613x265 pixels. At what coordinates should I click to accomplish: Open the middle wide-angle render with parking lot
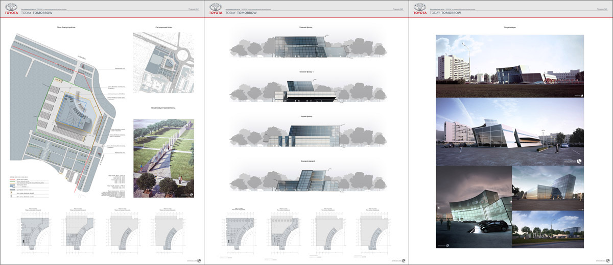[510, 131]
